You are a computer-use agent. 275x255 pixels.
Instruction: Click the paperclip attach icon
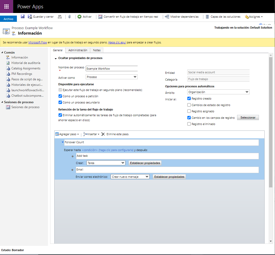click(x=70, y=17)
